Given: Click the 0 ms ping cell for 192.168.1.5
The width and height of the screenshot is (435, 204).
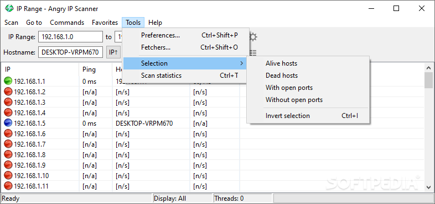Looking at the screenshot, I should click(x=89, y=124).
